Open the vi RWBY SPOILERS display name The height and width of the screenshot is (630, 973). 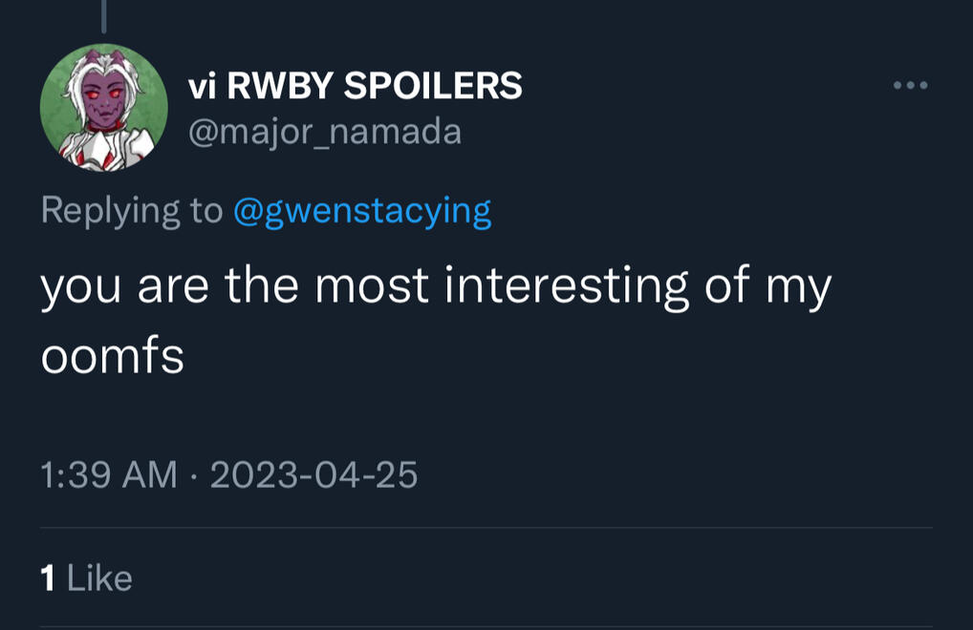click(x=356, y=87)
